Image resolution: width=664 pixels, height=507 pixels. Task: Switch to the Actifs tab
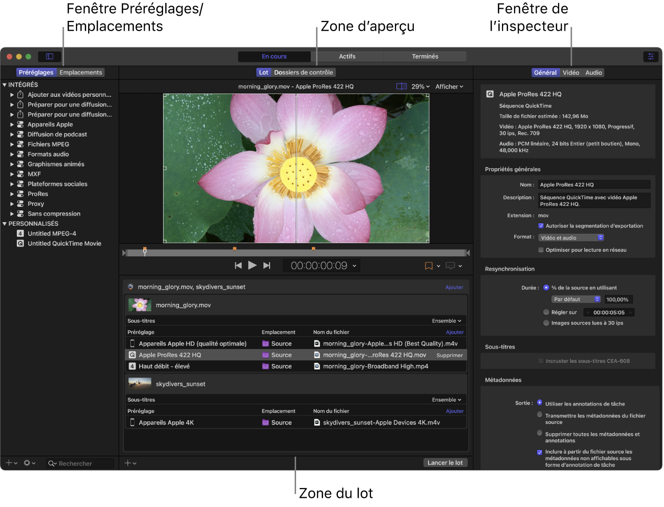[x=347, y=57]
